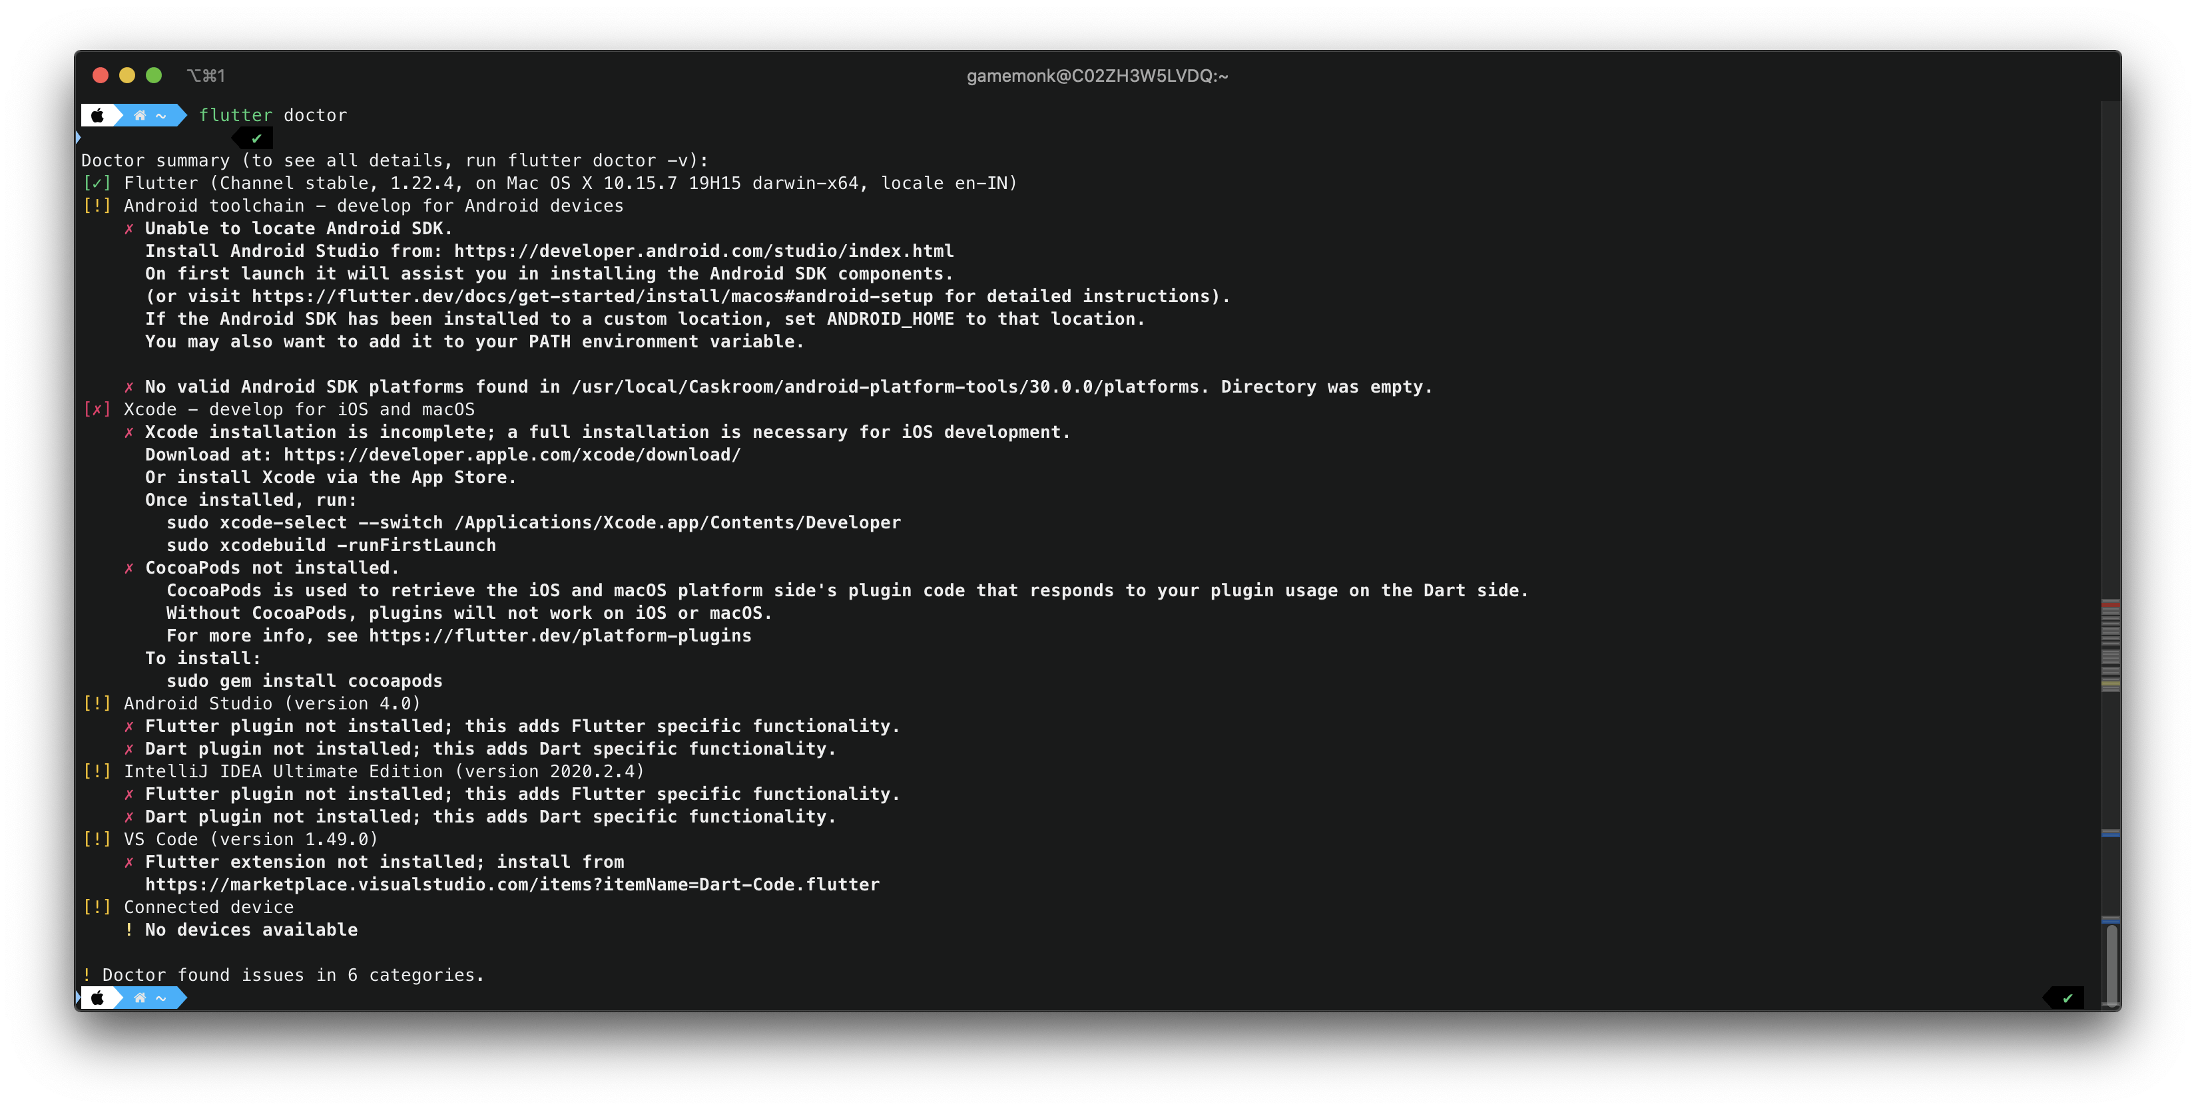Click the [✓] marker on the Flutter line
The width and height of the screenshot is (2196, 1110).
click(x=97, y=183)
